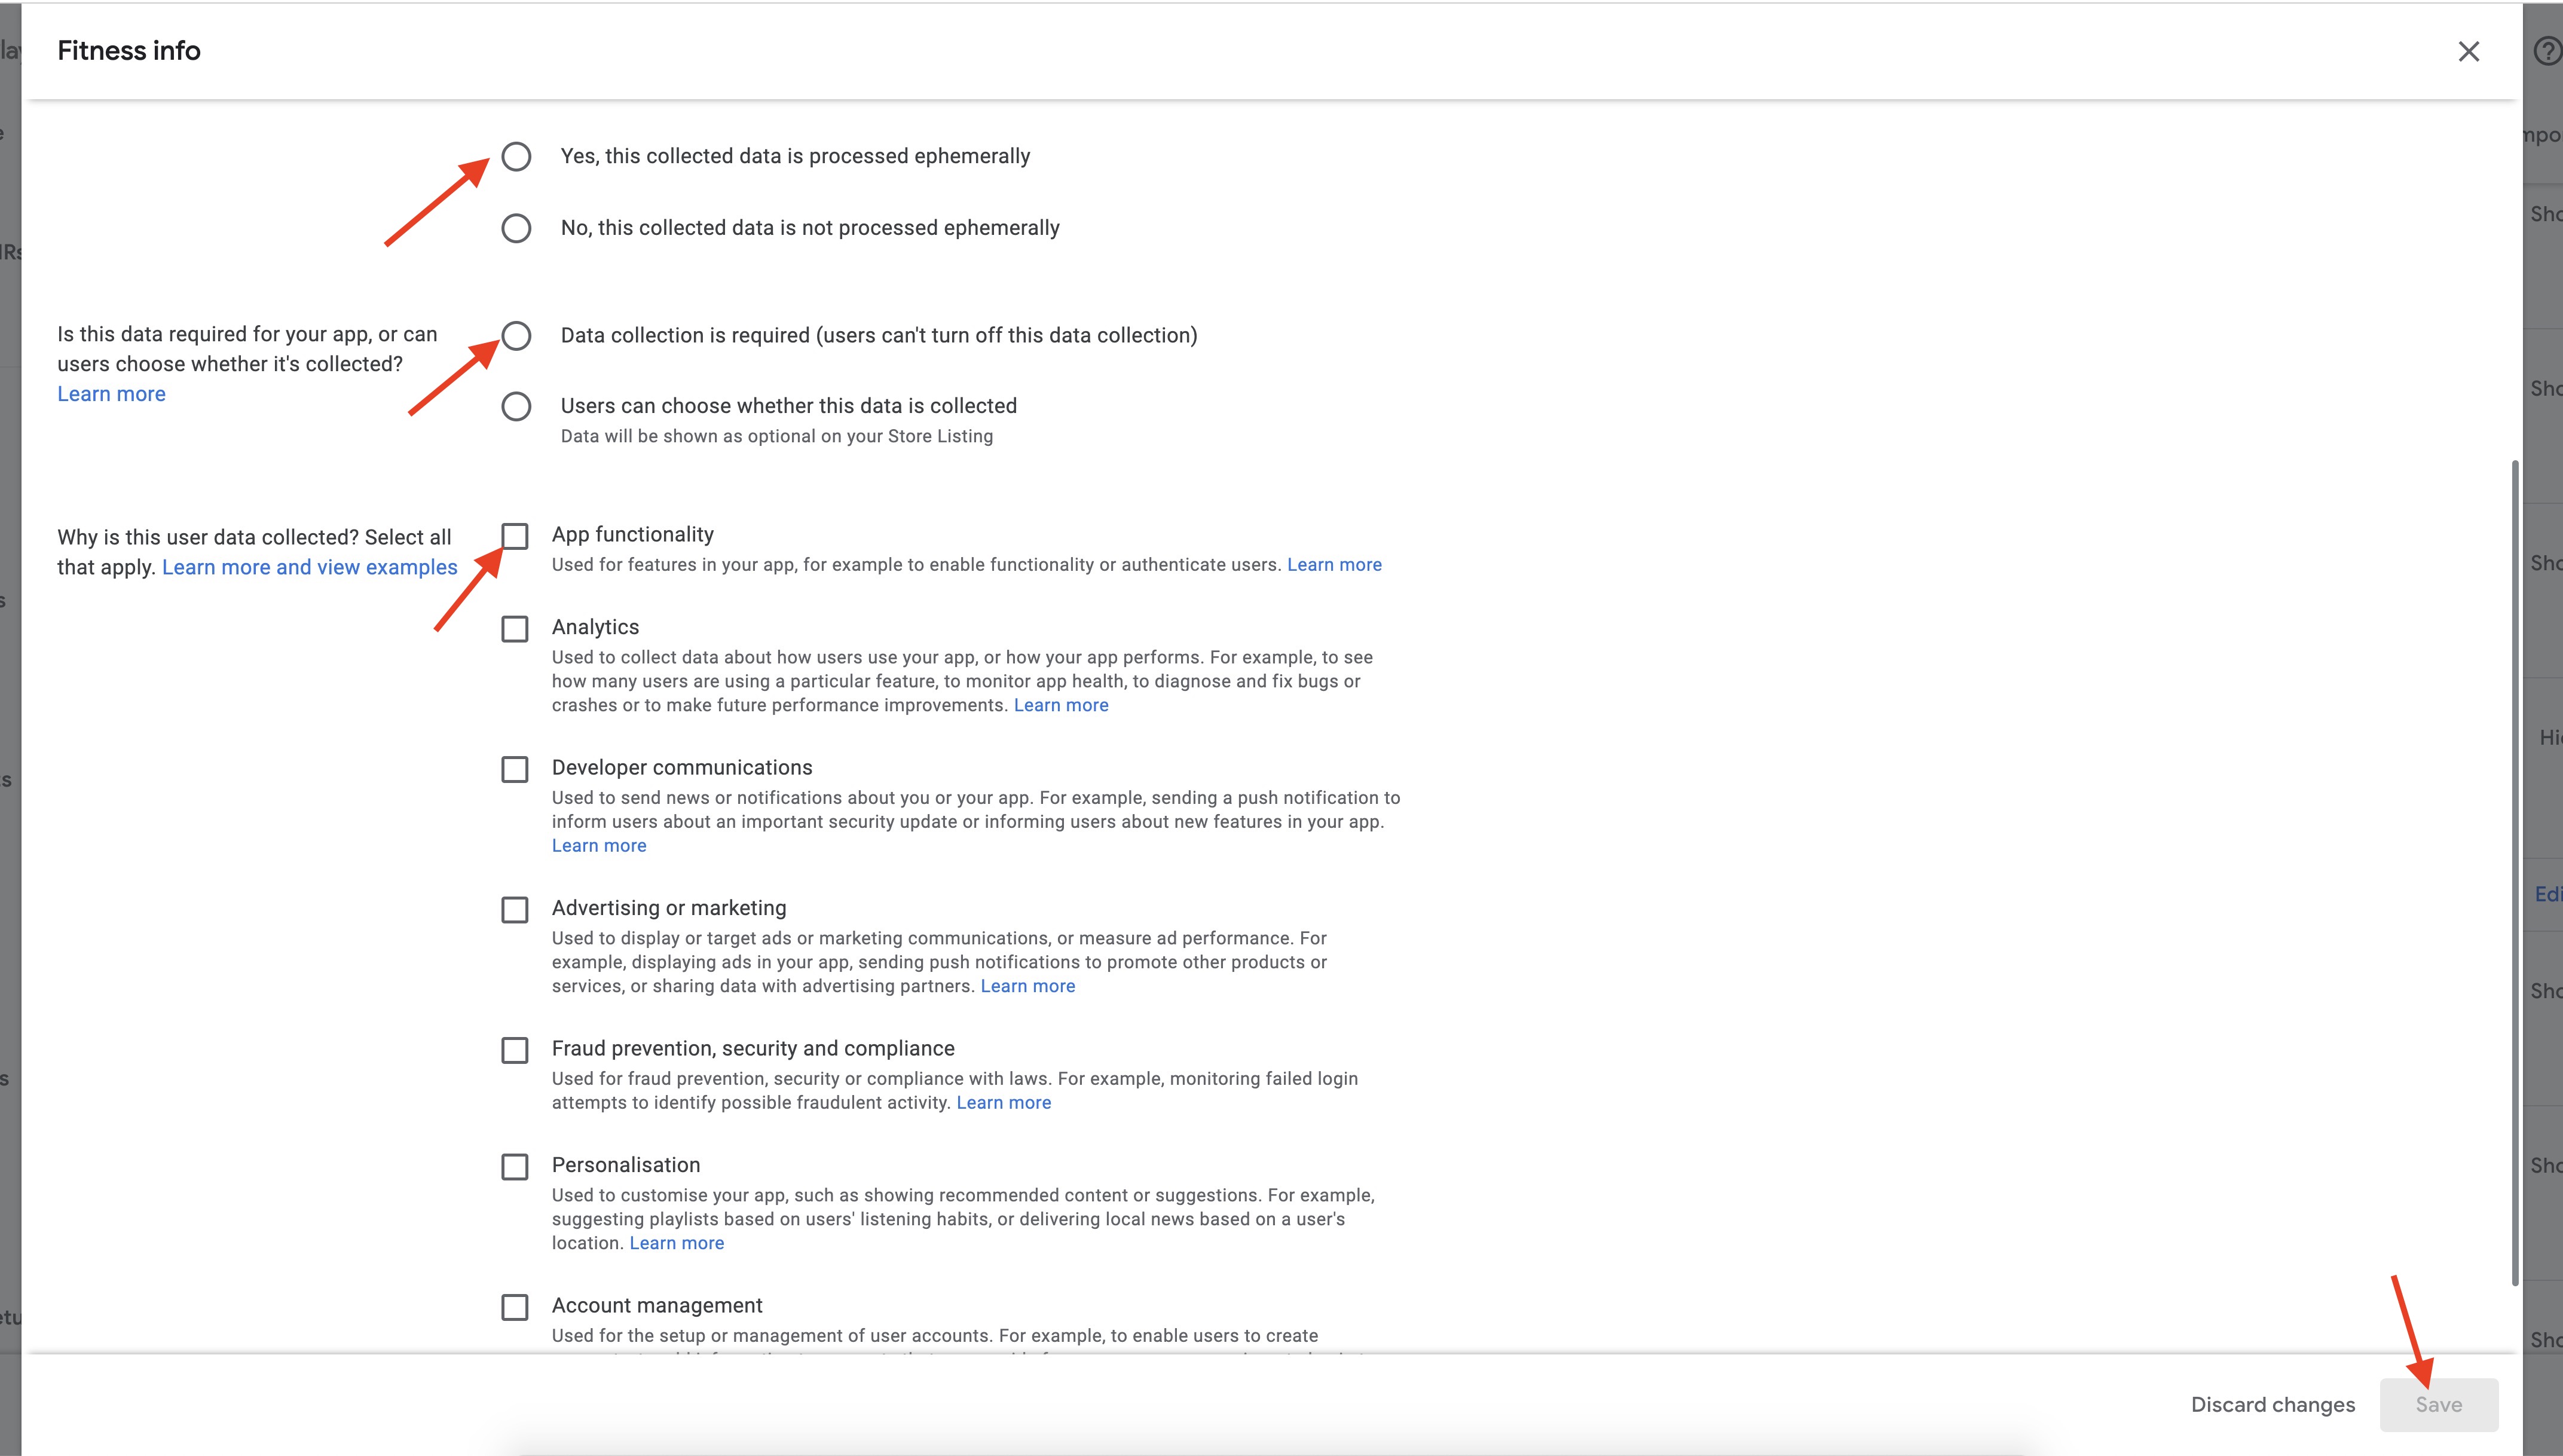Screen dimensions: 2563x1456
Task: Select 'Yes, this collected data is processed ephemerally'
Action: coord(516,156)
